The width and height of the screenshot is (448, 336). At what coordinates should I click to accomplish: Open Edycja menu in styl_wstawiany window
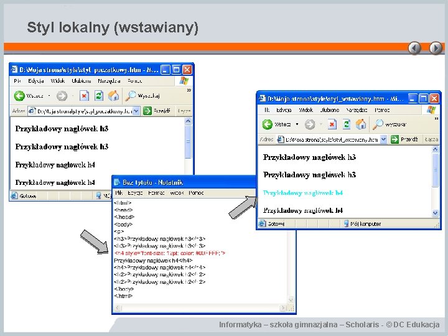tap(284, 110)
